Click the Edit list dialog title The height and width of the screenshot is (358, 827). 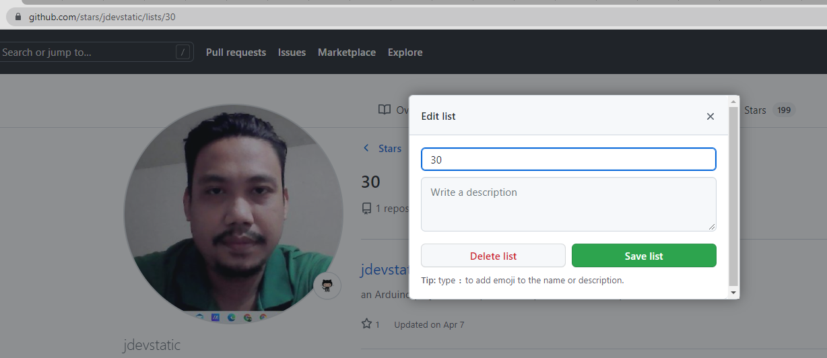pos(438,116)
